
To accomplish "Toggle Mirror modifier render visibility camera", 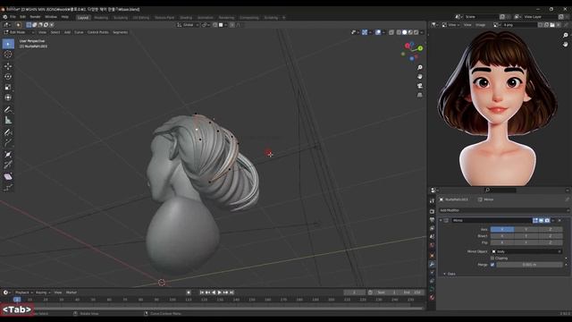I will point(547,221).
